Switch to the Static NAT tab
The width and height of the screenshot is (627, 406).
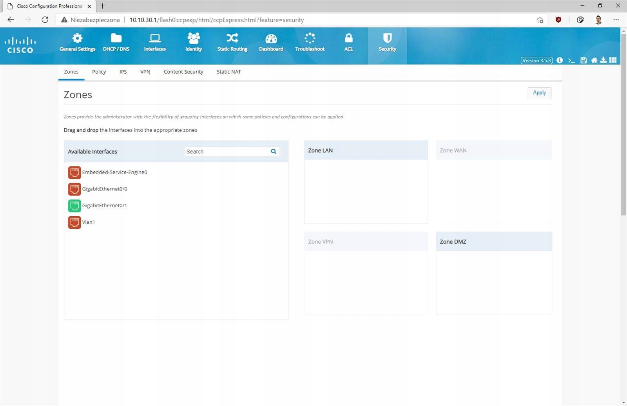[x=229, y=72]
